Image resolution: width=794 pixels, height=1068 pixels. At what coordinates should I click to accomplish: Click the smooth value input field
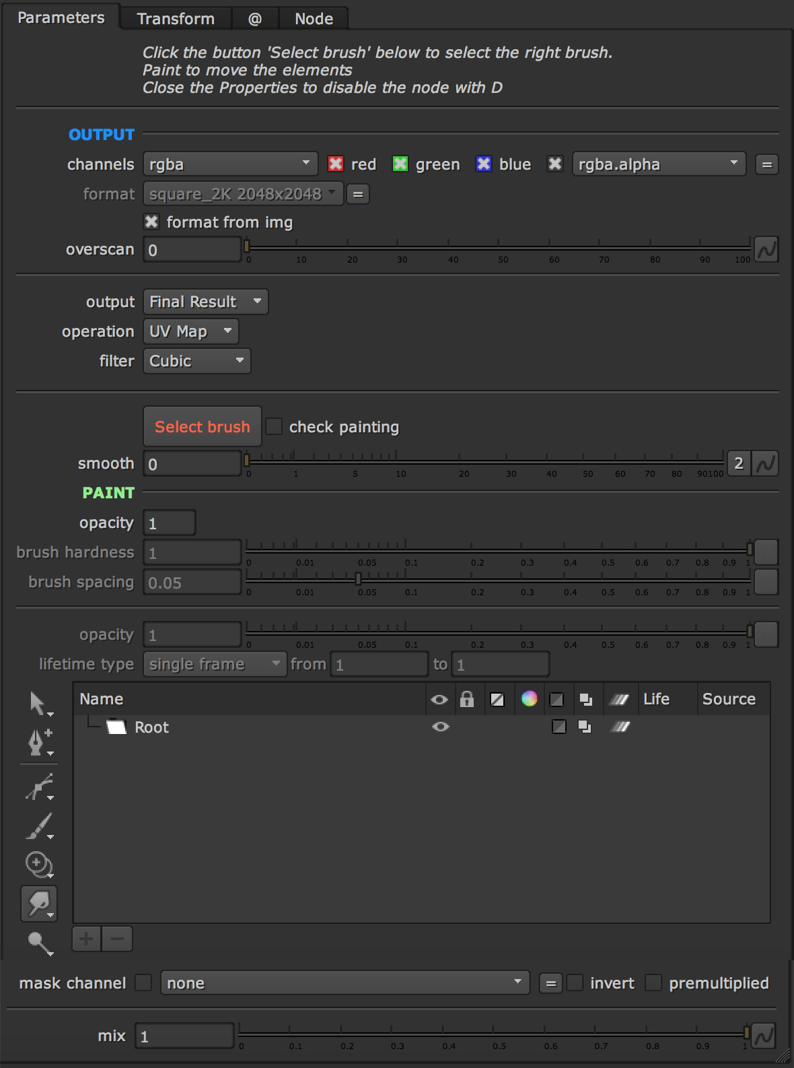192,464
